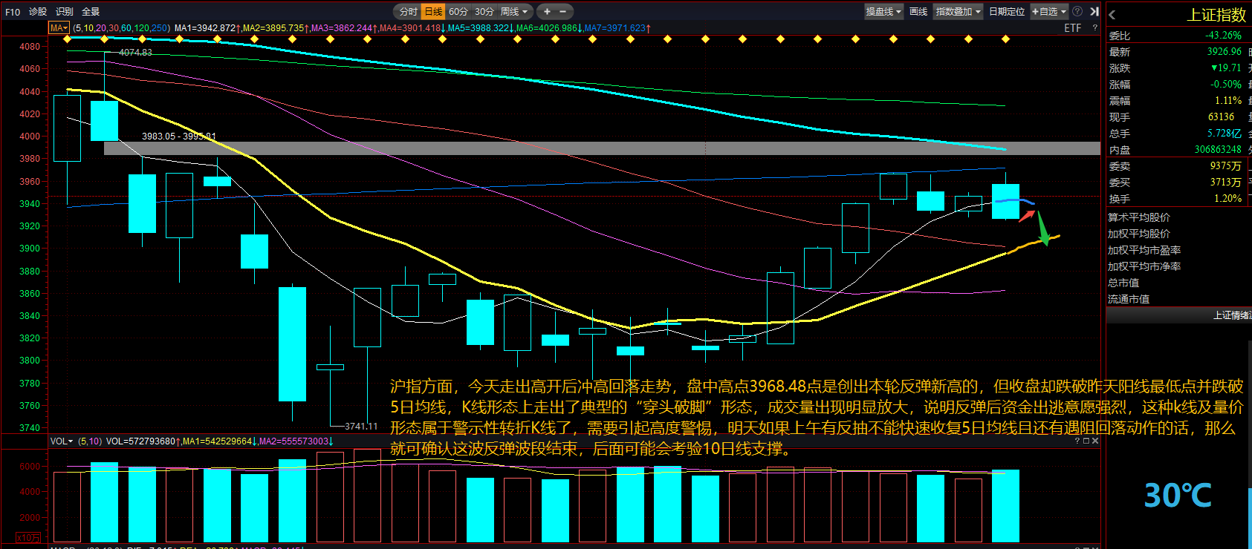Image resolution: width=1252 pixels, height=549 pixels.
Task: Click the small question mark next to ETF
Action: tap(1094, 28)
